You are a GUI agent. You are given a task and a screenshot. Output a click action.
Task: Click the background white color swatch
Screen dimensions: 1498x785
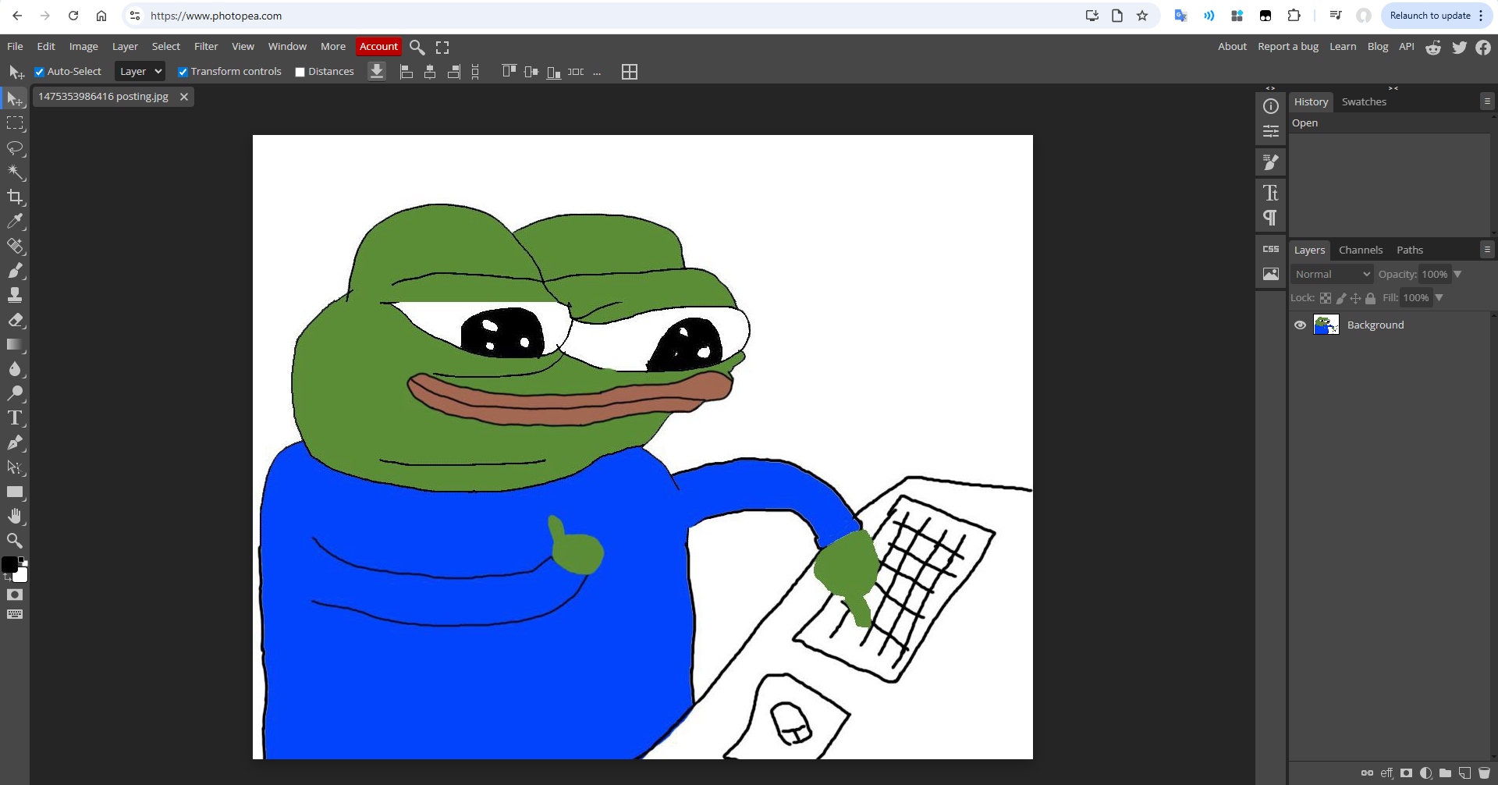click(x=22, y=577)
